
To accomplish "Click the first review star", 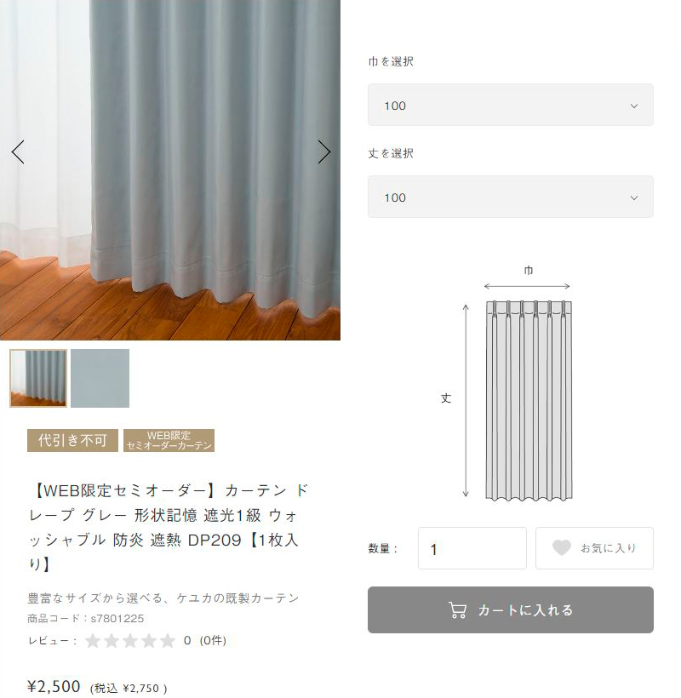I will pos(93,641).
